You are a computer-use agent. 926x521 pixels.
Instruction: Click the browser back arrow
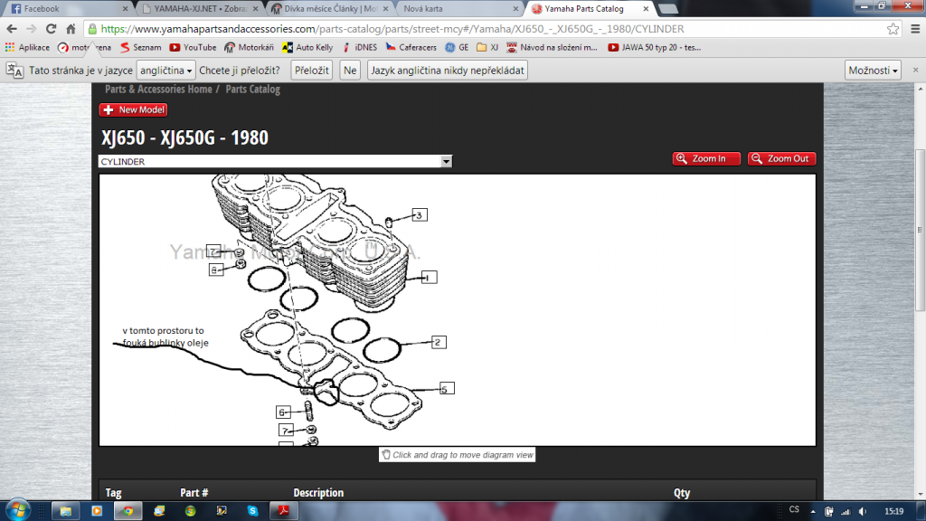(x=13, y=29)
